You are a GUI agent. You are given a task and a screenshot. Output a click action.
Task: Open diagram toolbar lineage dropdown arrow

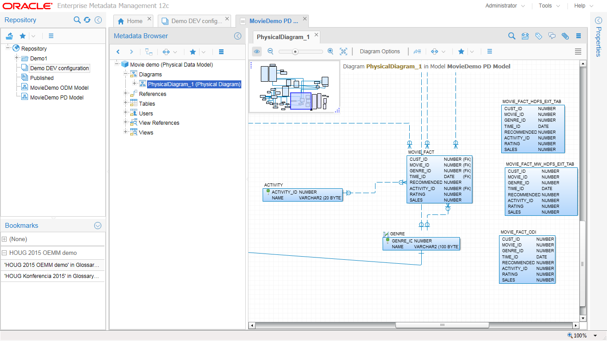[443, 52]
